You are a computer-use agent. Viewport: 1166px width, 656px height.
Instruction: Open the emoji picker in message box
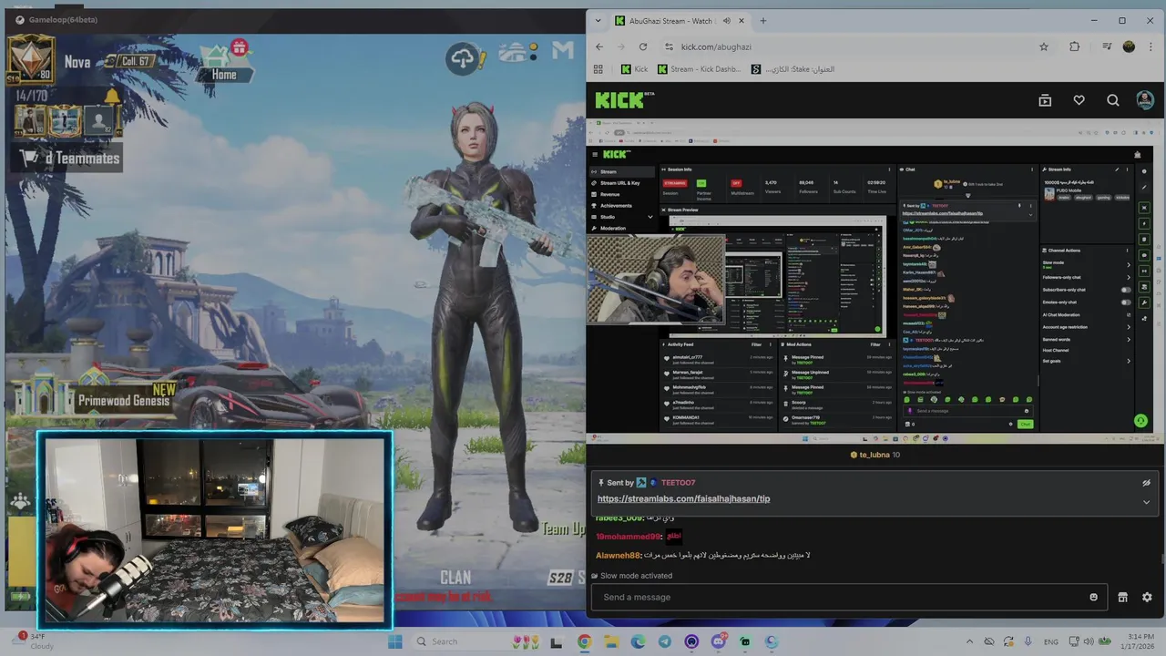(1093, 597)
